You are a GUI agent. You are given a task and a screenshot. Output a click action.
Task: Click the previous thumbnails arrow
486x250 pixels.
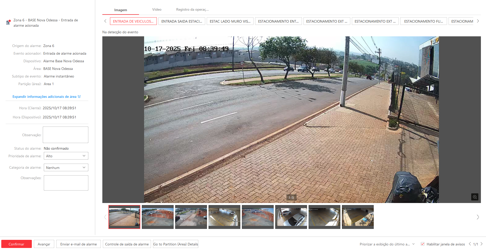point(105,217)
